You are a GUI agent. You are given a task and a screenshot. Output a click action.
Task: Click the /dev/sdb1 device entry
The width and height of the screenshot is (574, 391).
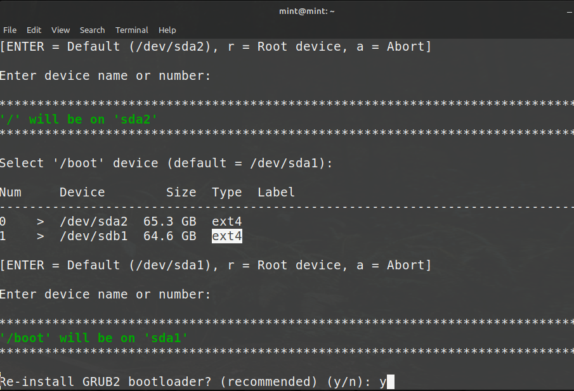click(94, 236)
